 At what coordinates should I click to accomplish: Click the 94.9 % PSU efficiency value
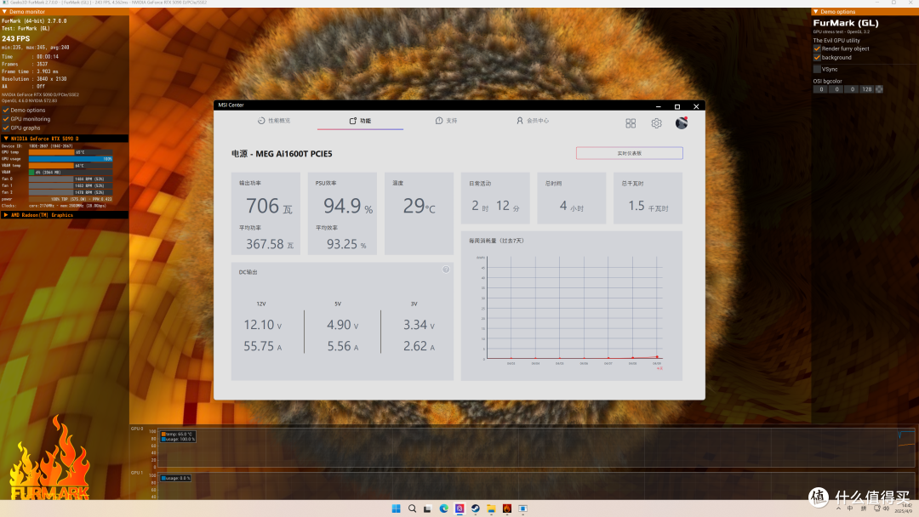[x=347, y=206]
